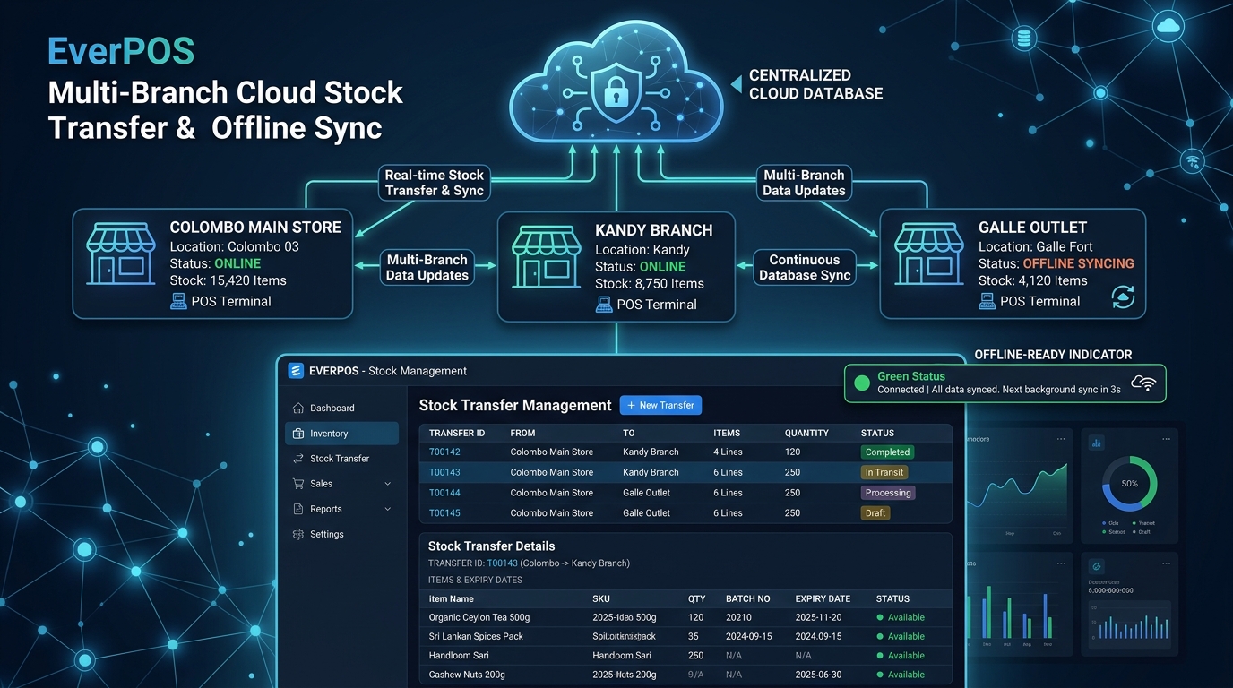Open transfer T00143 in the transfers table
The width and height of the screenshot is (1233, 688).
pos(444,472)
